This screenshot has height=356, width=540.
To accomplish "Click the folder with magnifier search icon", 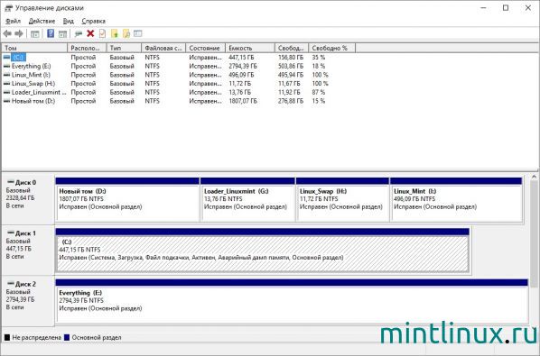I will [126, 33].
